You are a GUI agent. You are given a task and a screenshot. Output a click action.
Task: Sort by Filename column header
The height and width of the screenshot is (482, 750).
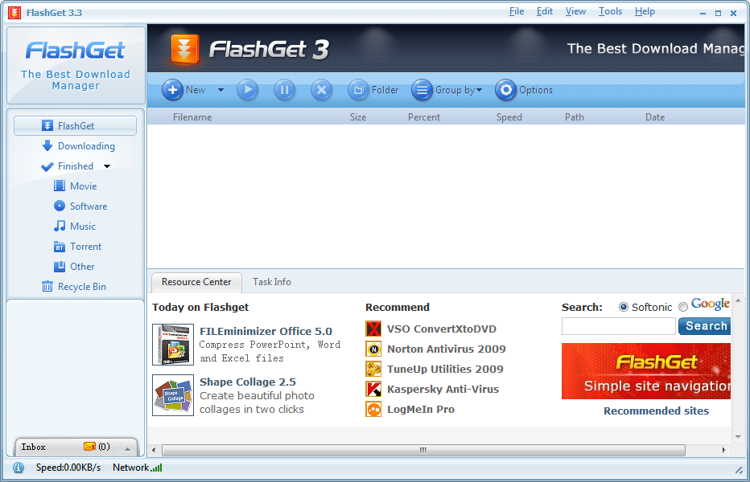[192, 117]
